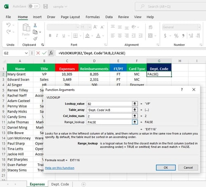
Task: Click OK in Function Arguments
Action: pos(166,168)
